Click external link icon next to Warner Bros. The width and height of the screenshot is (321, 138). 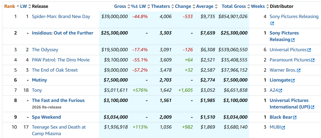click(x=299, y=70)
